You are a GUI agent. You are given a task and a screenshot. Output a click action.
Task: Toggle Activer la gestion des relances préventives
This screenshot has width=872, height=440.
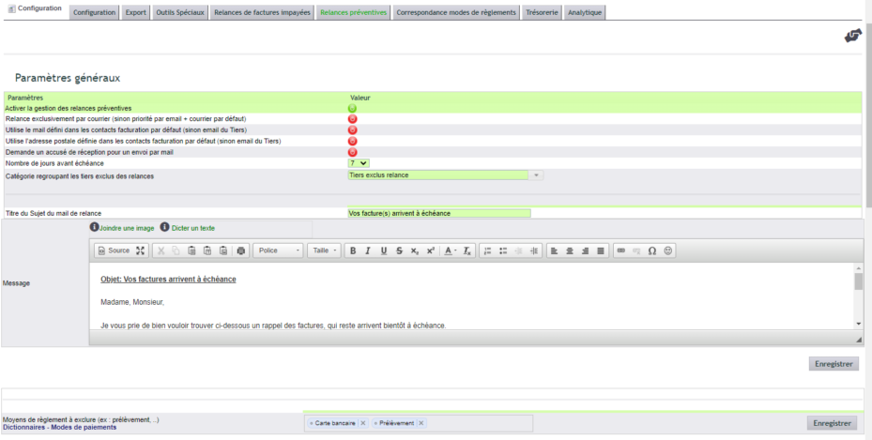(352, 108)
